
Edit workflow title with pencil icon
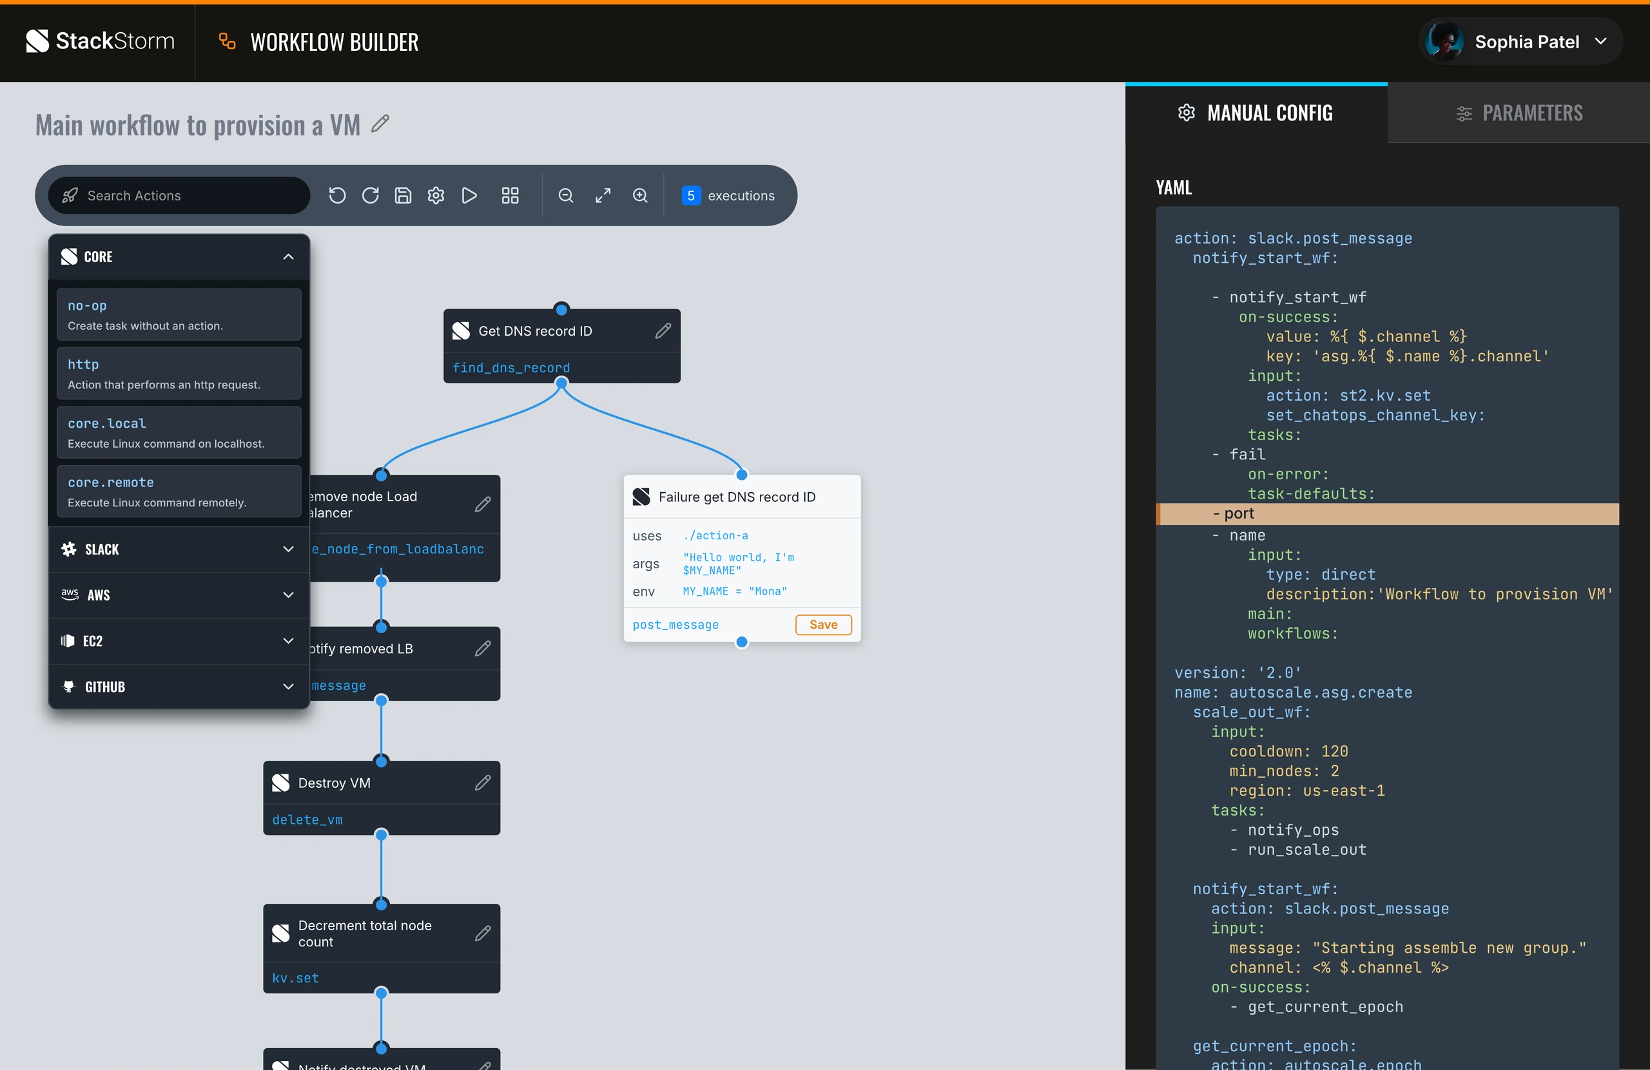pos(380,124)
